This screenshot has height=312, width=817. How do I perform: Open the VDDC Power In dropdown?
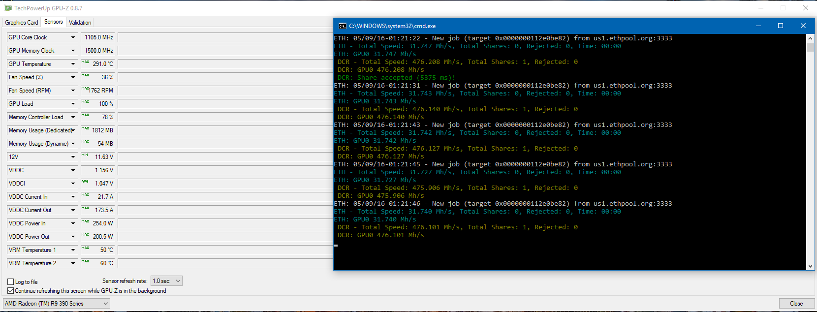73,223
